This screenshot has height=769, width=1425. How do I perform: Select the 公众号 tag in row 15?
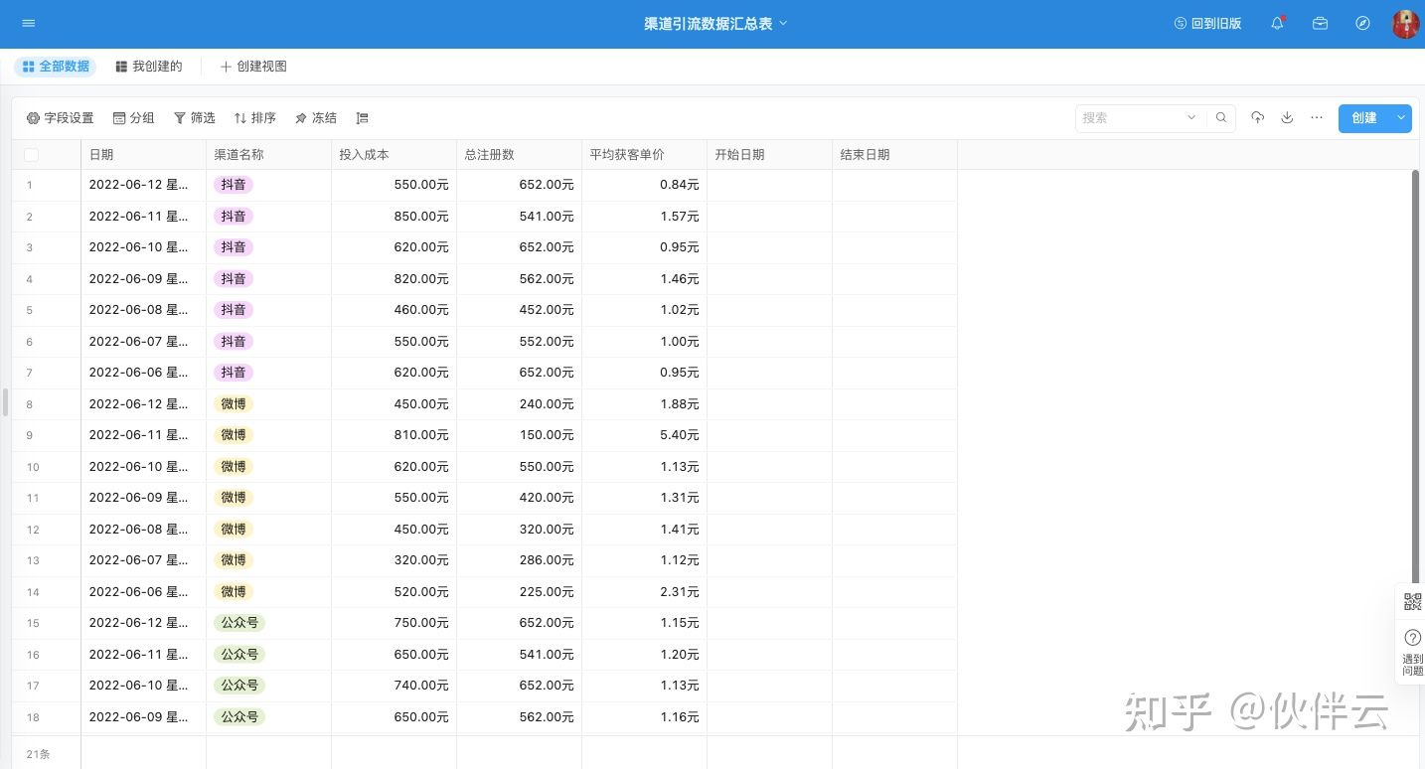(239, 623)
